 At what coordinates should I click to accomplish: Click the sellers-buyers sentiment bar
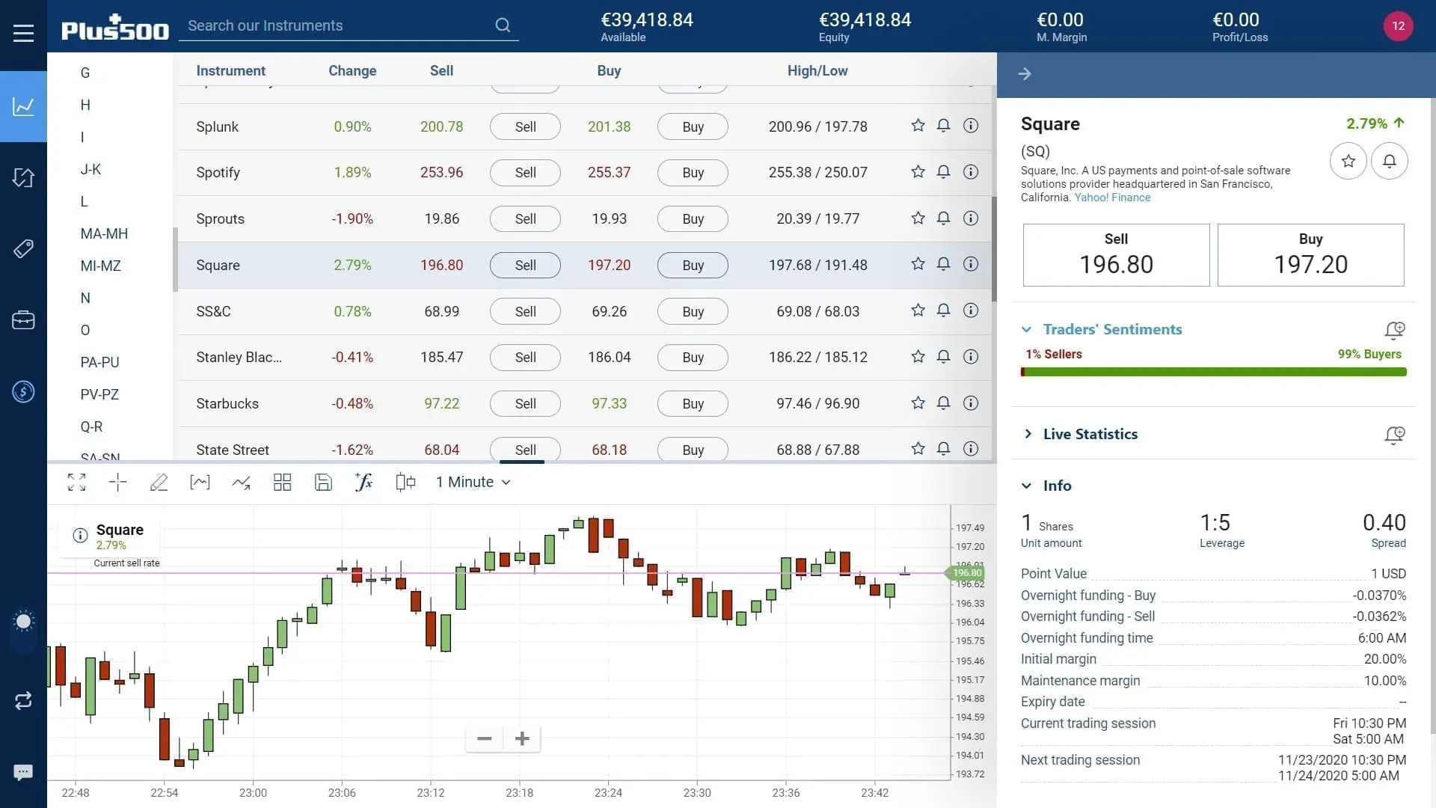[x=1213, y=372]
